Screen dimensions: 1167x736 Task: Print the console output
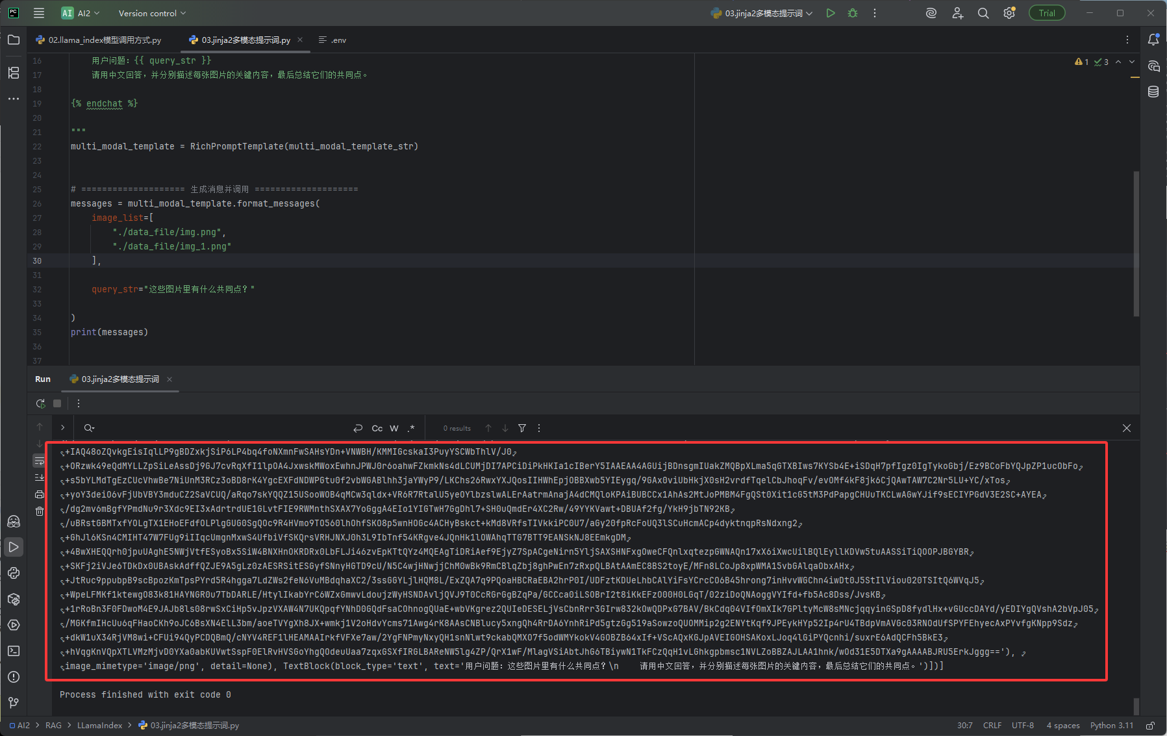(x=40, y=494)
